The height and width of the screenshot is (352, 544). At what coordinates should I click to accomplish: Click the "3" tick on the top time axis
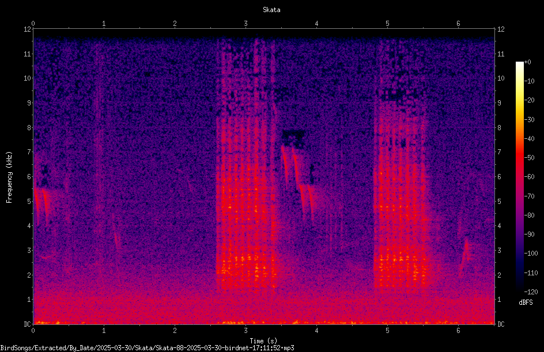pyautogui.click(x=245, y=24)
